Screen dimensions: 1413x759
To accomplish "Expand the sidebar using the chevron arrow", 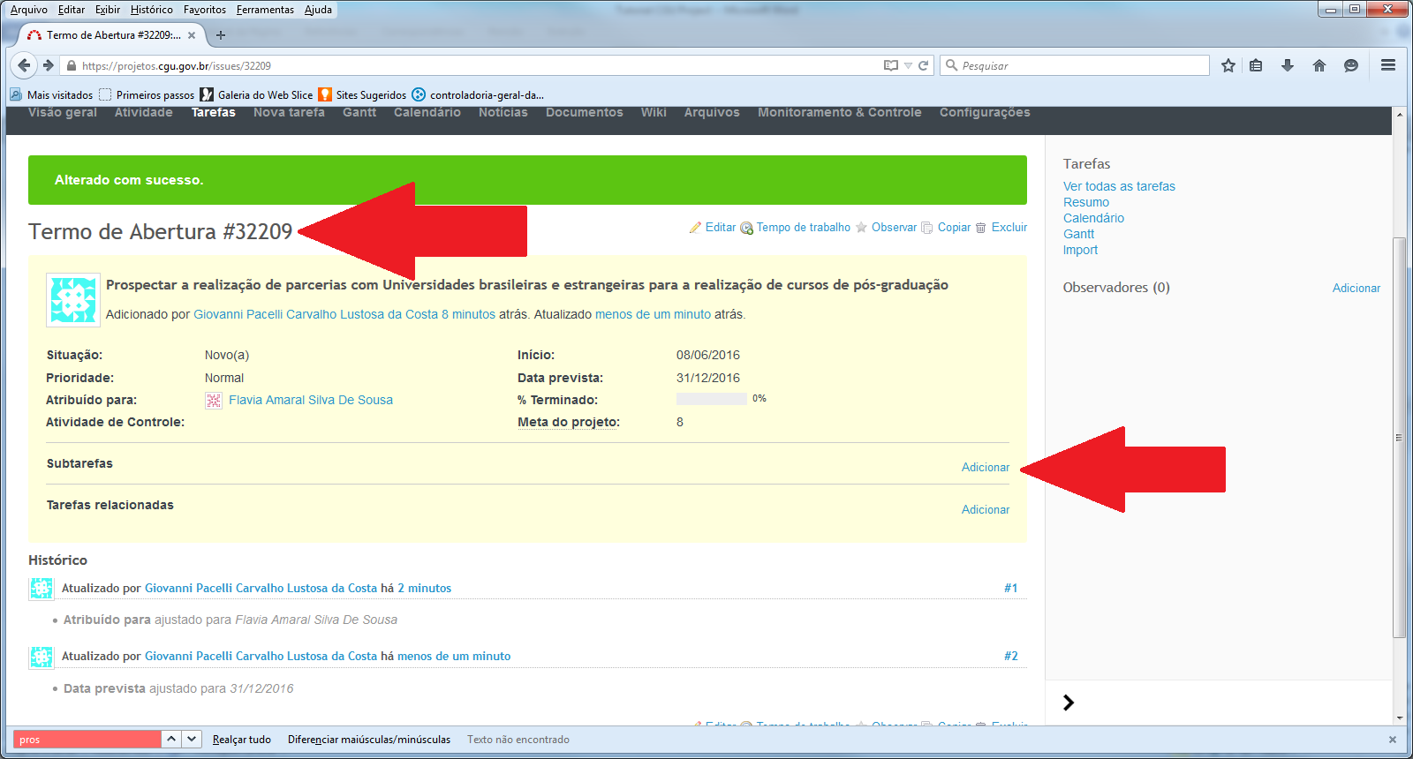I will [x=1069, y=703].
